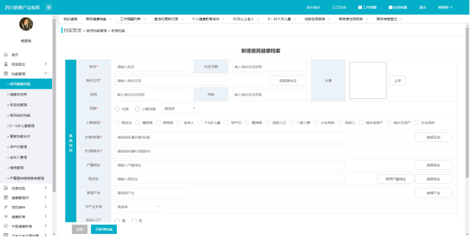Screen dimensions: 470x237
Task: Select the 汉族 radio button
Action: (x=117, y=109)
